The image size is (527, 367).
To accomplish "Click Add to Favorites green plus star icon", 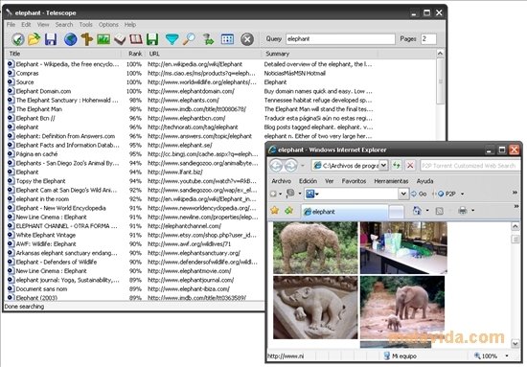I will (x=289, y=211).
